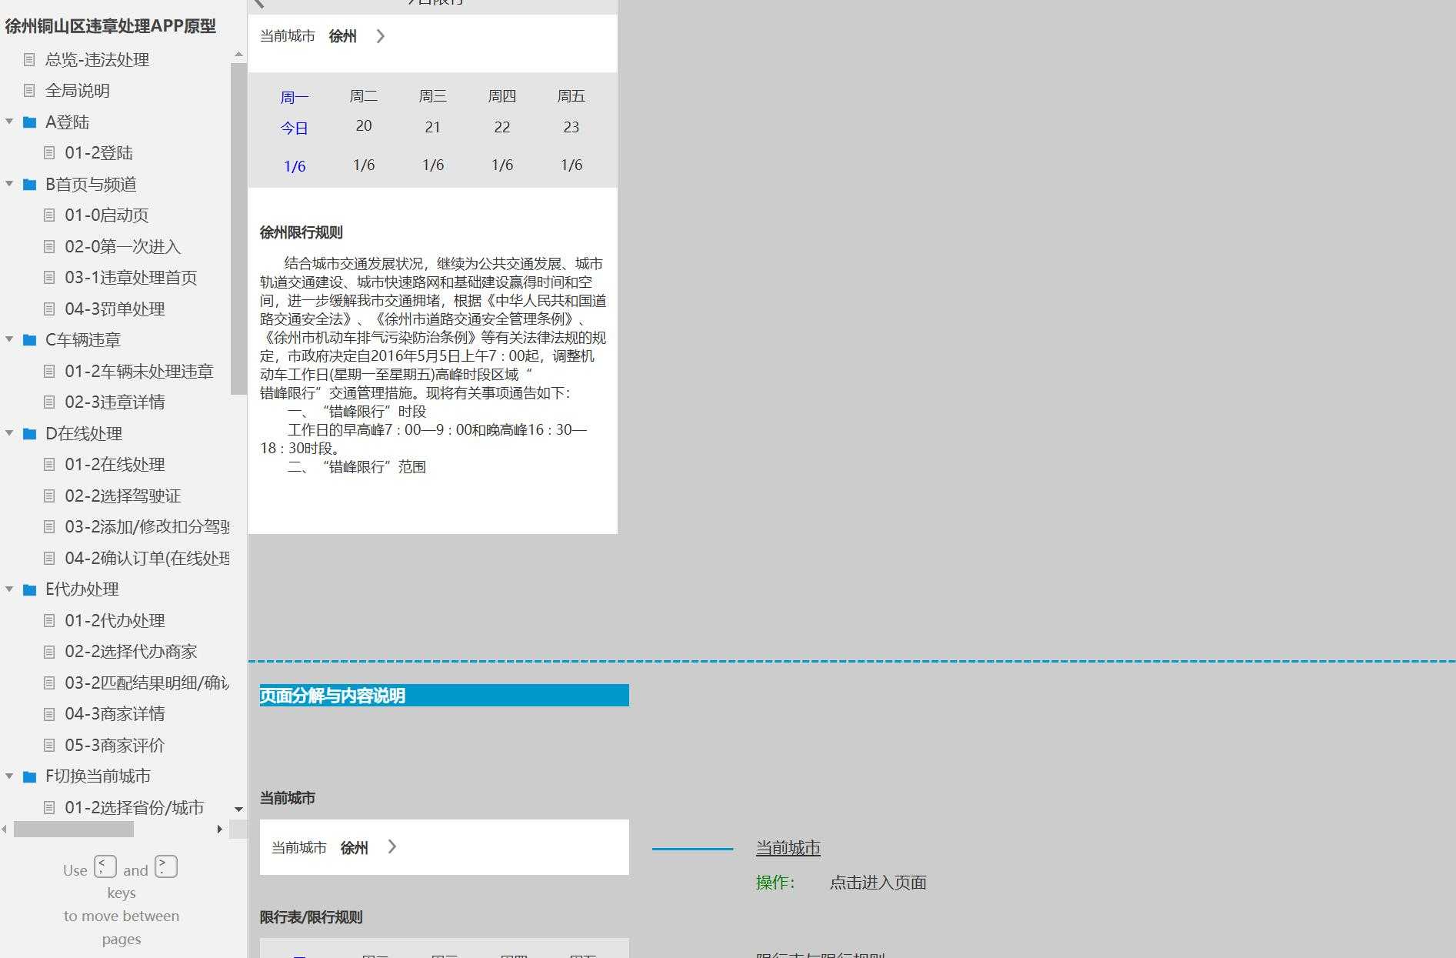Click the folder icon next to E代办处理
This screenshot has height=958, width=1456.
tap(28, 589)
